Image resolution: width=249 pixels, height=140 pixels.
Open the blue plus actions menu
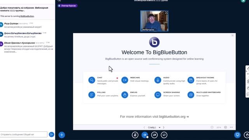pyautogui.click(x=61, y=135)
